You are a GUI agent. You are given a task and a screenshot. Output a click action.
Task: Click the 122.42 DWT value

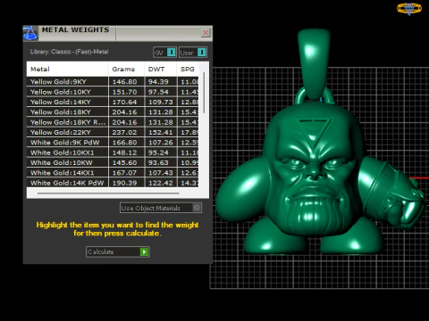click(x=161, y=183)
